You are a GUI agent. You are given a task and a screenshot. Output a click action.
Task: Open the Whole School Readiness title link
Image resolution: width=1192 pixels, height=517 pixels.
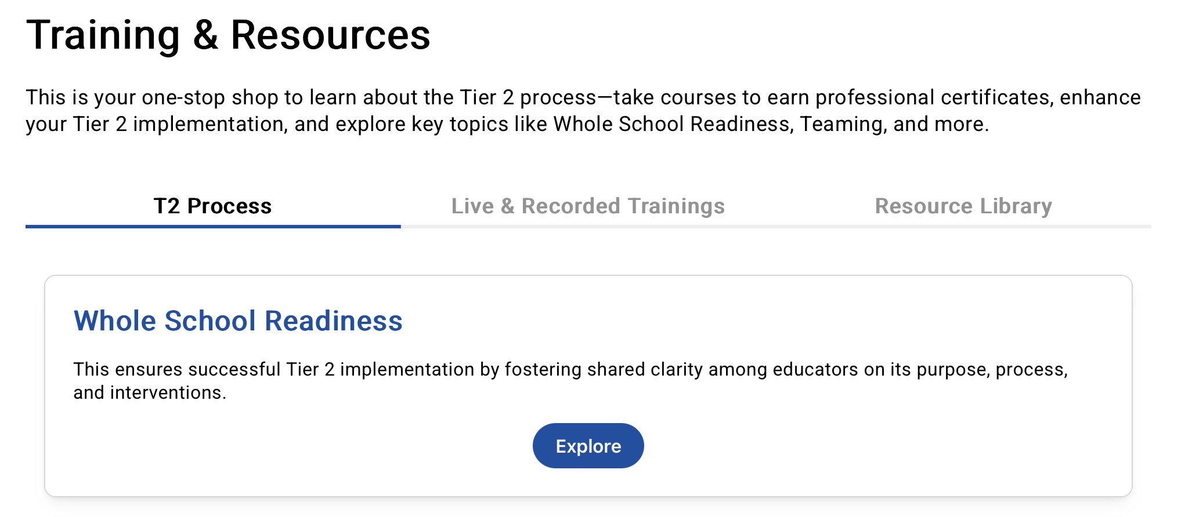coord(238,321)
